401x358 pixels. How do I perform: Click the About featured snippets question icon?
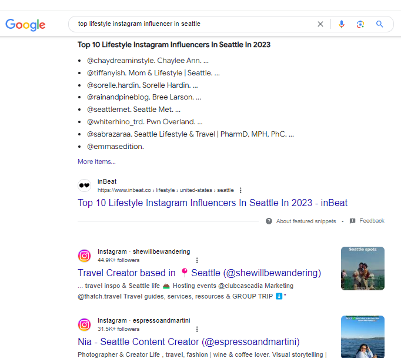[x=269, y=221]
